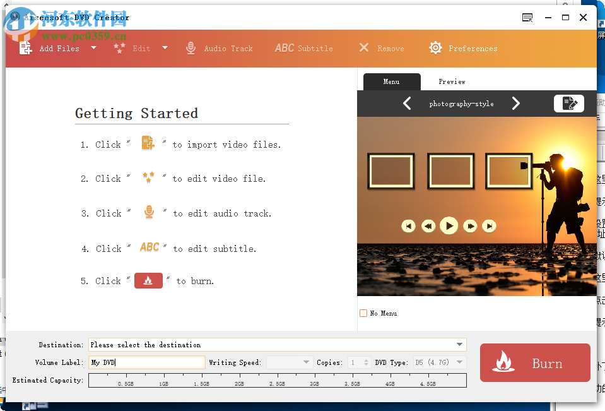Open the Edit video tool
605x411 pixels.
[119, 47]
